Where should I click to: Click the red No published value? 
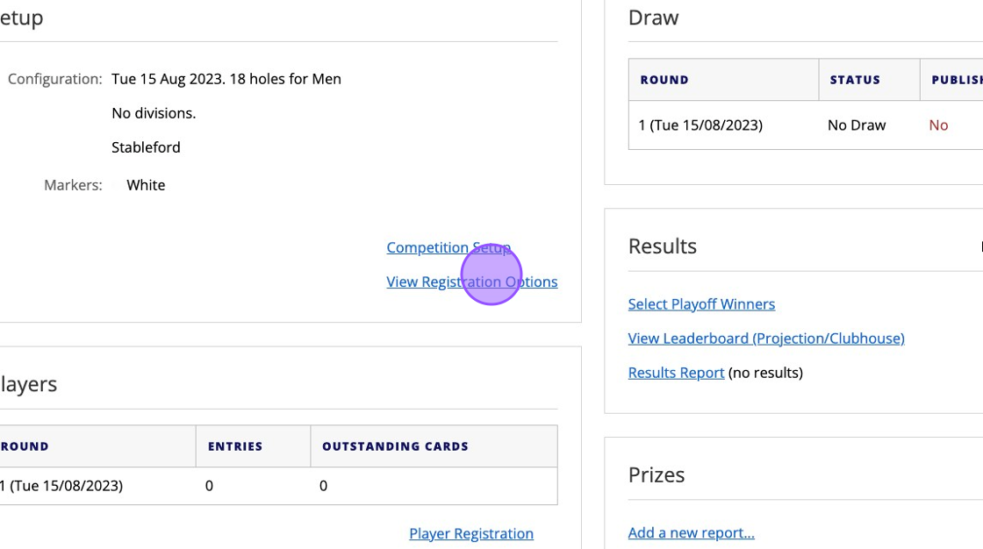click(938, 125)
